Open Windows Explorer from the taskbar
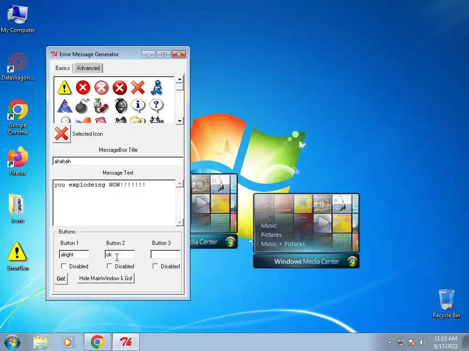The height and width of the screenshot is (351, 469). tap(41, 342)
